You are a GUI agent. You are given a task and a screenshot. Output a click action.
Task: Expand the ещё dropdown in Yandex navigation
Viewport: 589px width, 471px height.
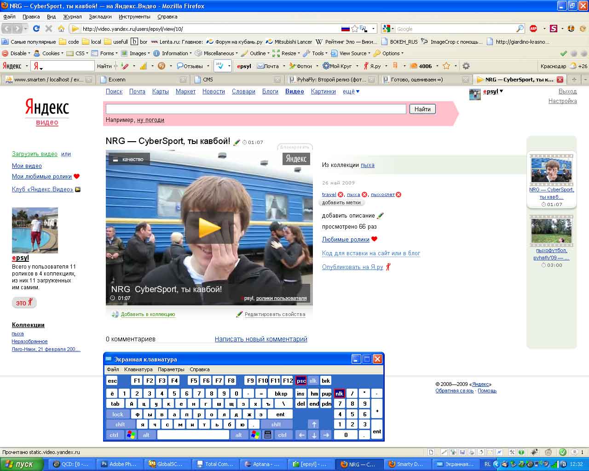pyautogui.click(x=351, y=92)
